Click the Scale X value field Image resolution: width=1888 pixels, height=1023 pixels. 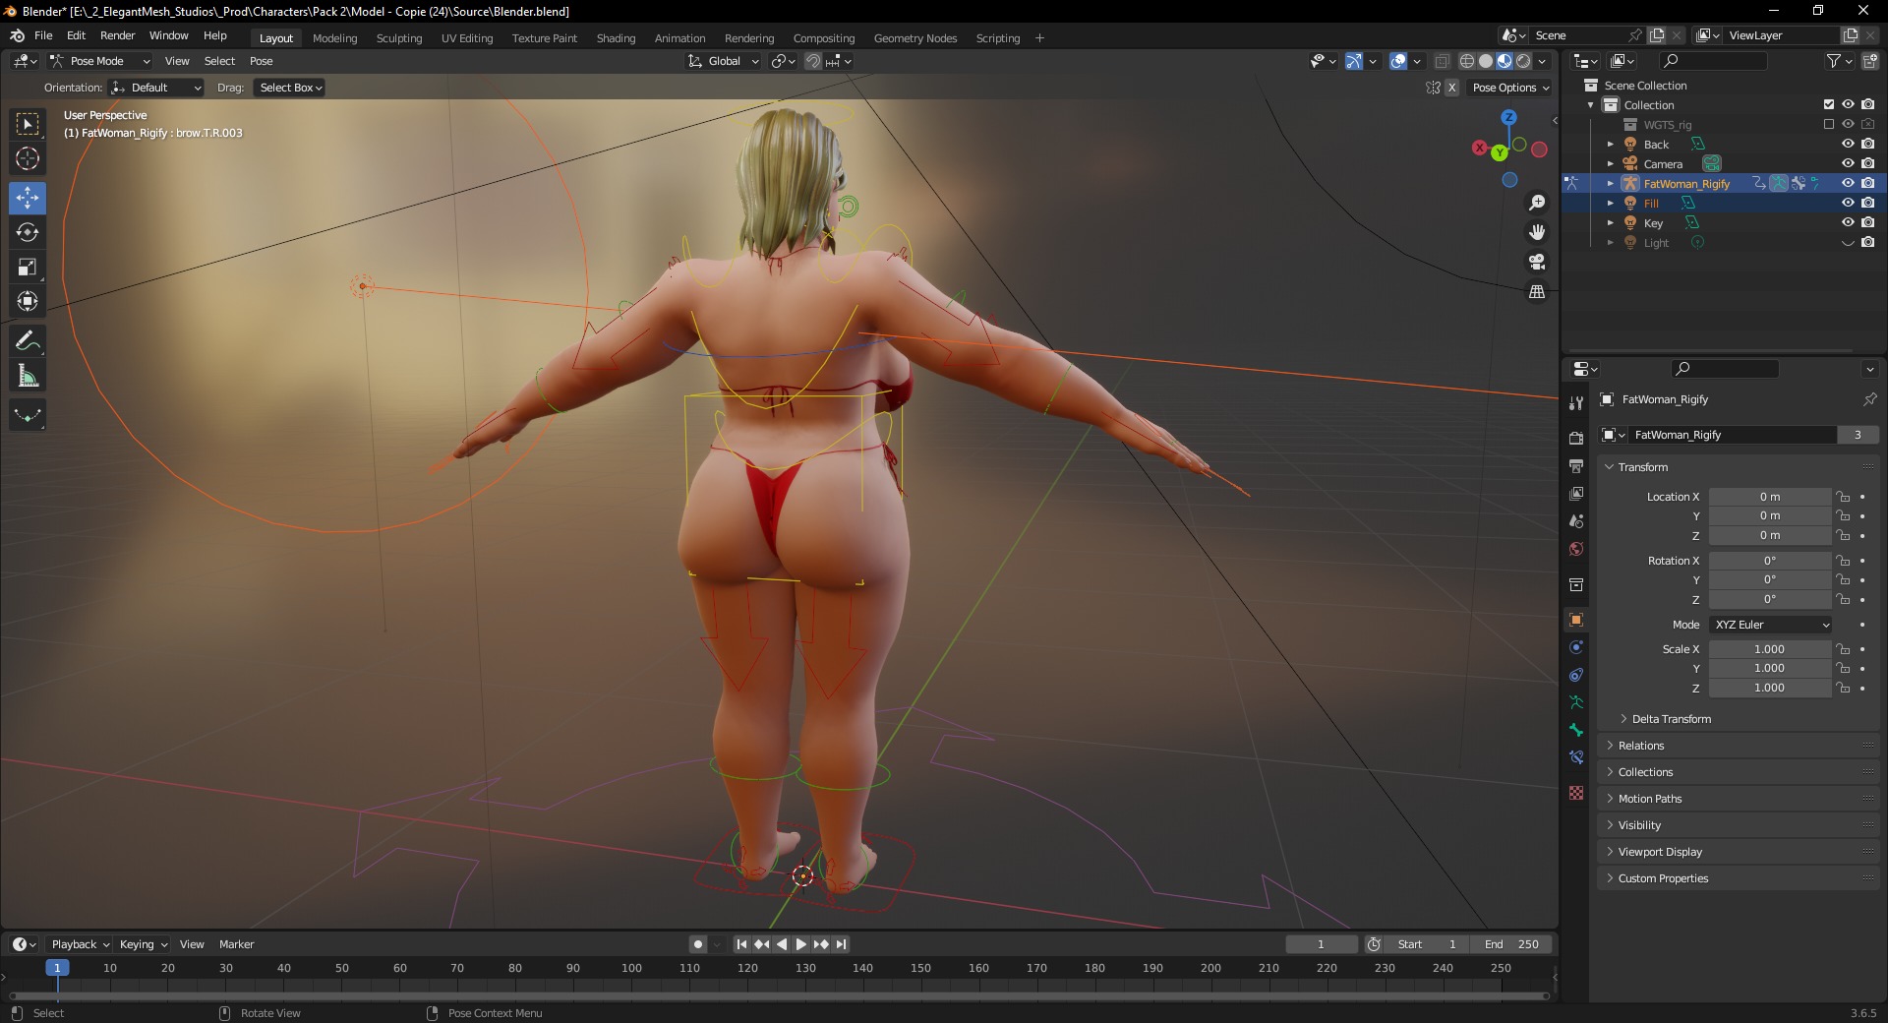1769,649
